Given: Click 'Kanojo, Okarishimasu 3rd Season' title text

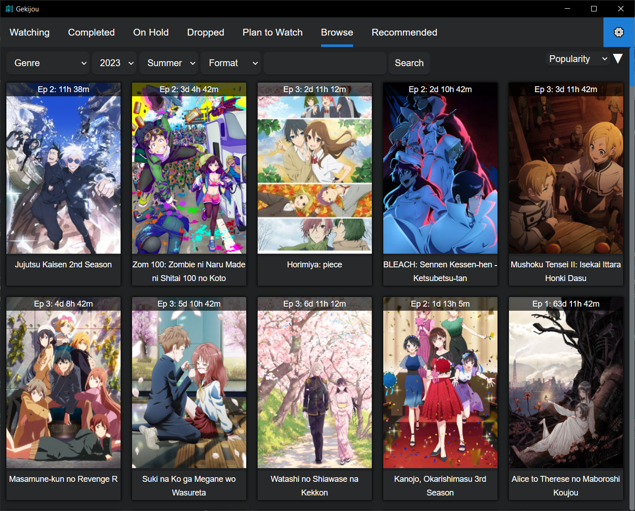Looking at the screenshot, I should pyautogui.click(x=440, y=486).
